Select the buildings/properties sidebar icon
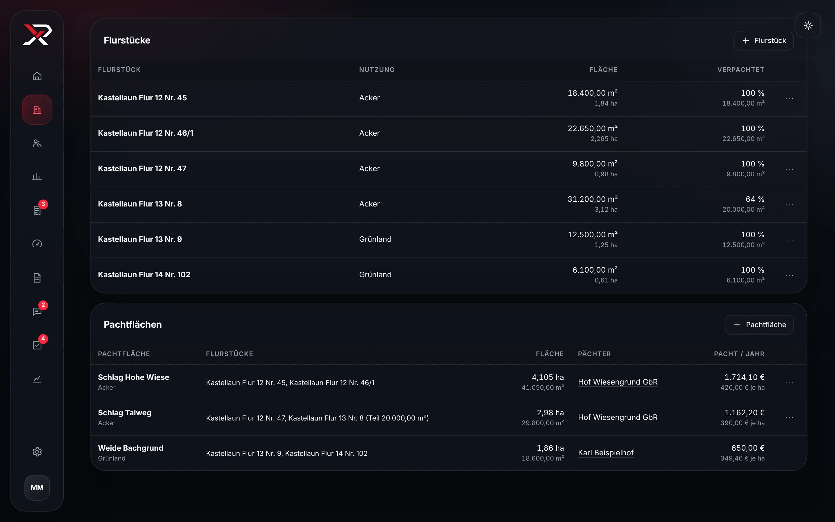The image size is (835, 522). click(37, 110)
